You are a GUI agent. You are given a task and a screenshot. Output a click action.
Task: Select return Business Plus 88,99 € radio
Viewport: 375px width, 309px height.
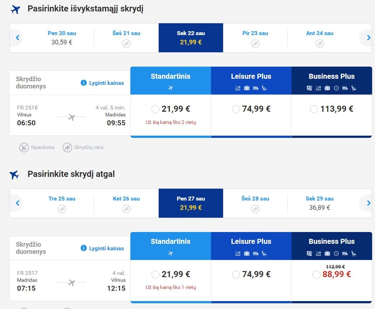point(316,275)
